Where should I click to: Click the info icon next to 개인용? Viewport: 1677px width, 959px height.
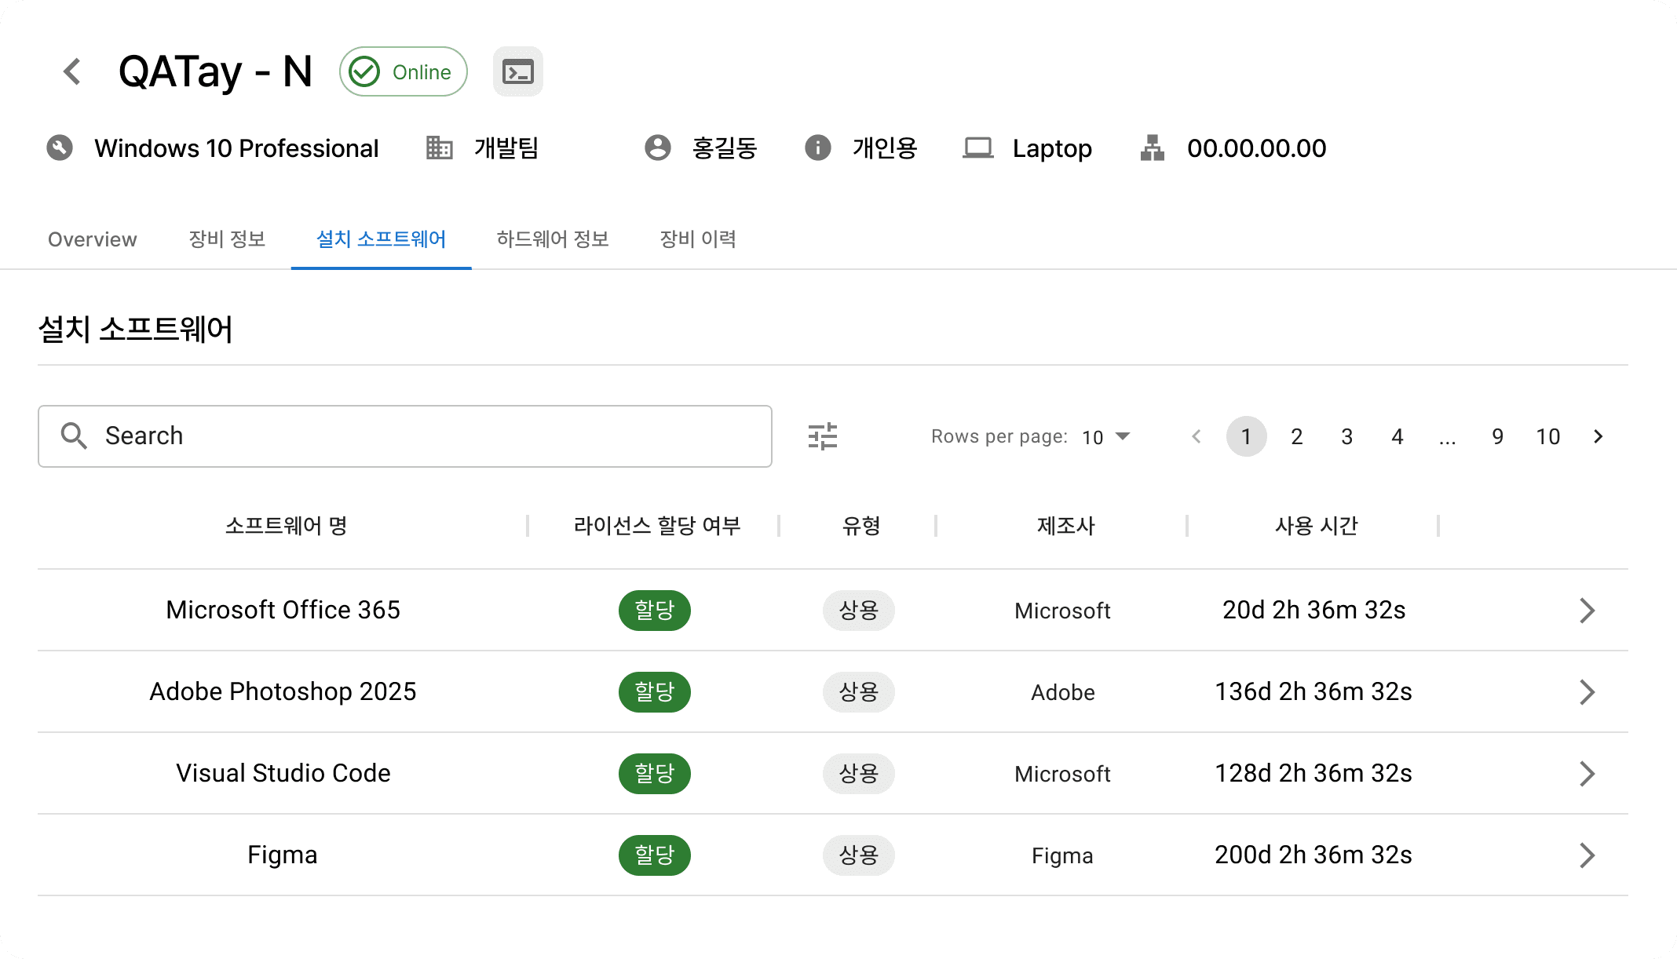pos(817,148)
